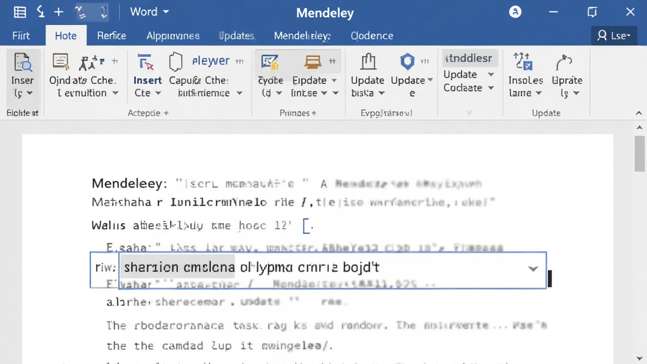The image size is (647, 364).
Task: Click the Eyobe picture icon
Action: 270,63
